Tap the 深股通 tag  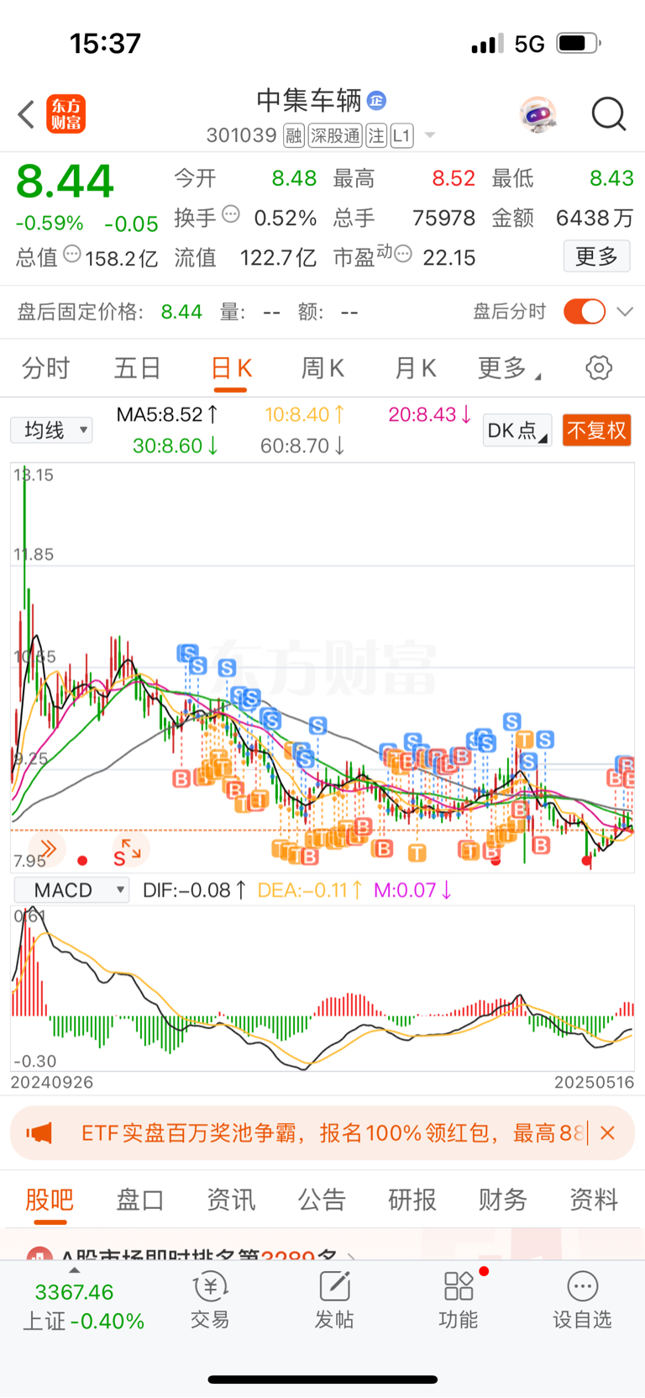pyautogui.click(x=335, y=135)
